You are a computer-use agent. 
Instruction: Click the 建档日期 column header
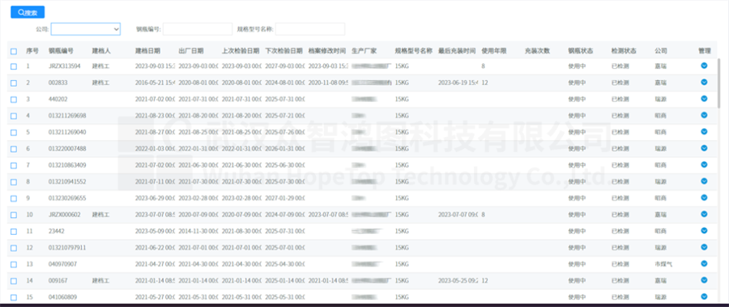coord(148,51)
